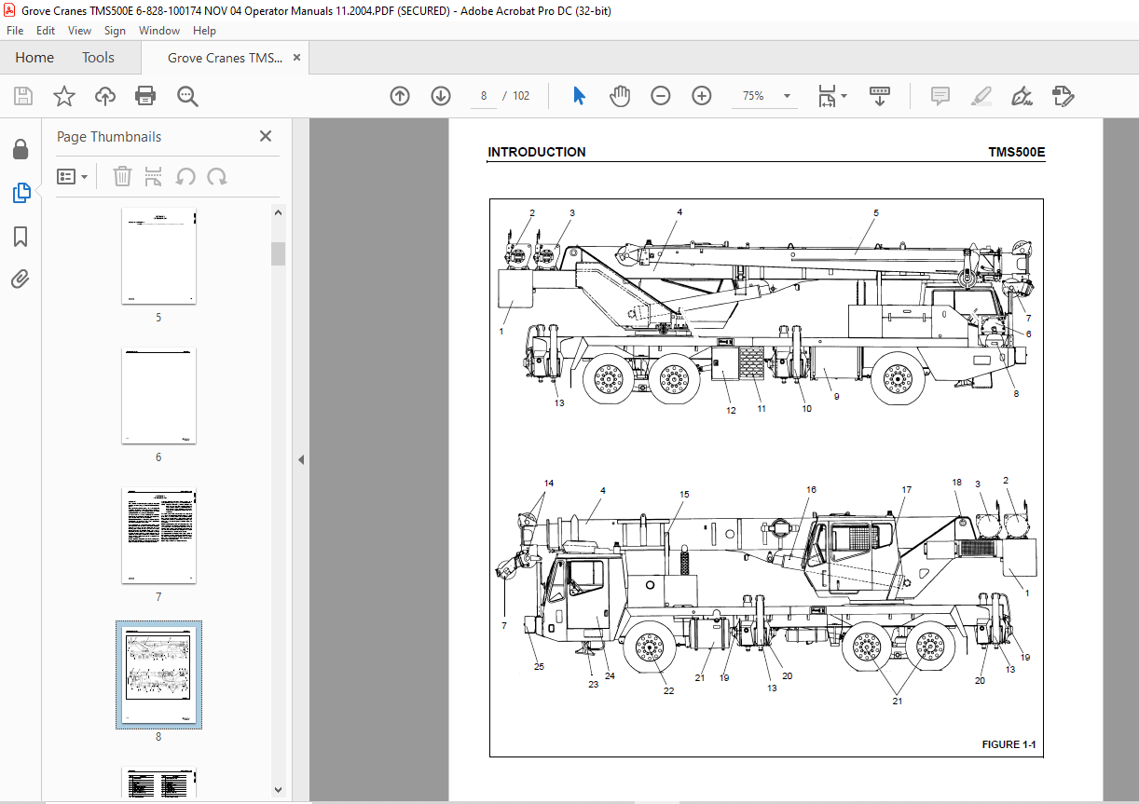Click the thumbnail scrollbar down arrow
The image size is (1139, 804).
tap(278, 790)
